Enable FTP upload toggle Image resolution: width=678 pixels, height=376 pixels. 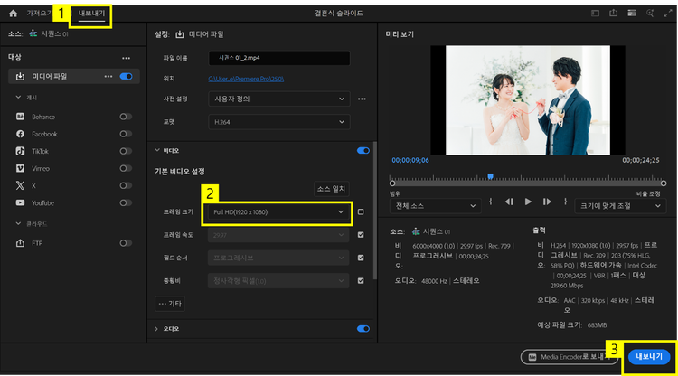coord(126,243)
